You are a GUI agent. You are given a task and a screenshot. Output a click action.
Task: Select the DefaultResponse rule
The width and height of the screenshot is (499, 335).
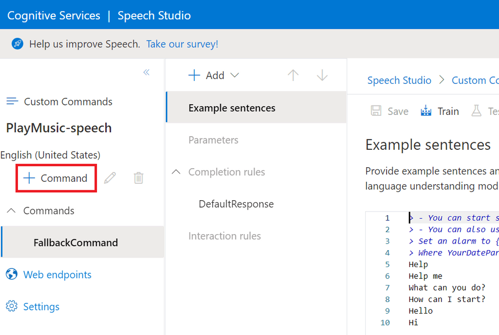coord(236,204)
